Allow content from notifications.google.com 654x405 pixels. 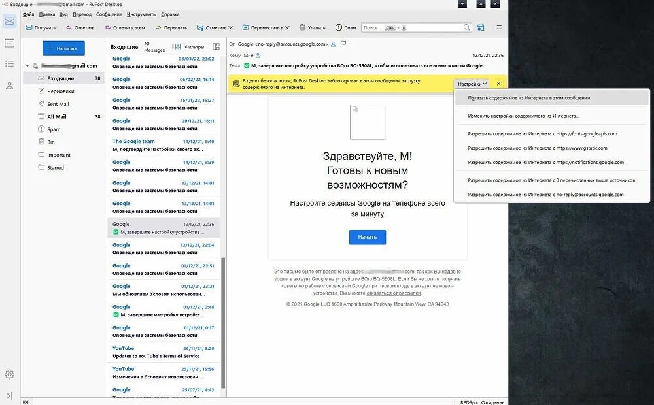coord(551,163)
